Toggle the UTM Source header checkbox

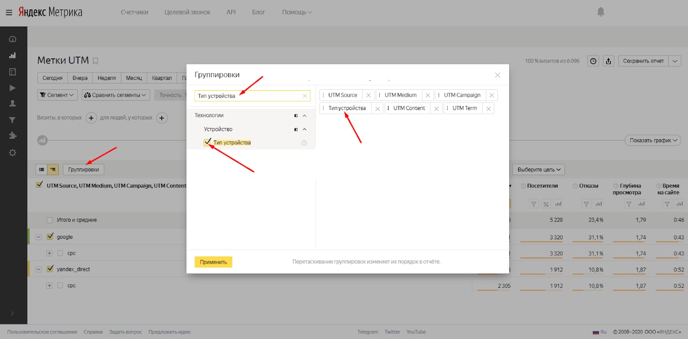(x=40, y=185)
